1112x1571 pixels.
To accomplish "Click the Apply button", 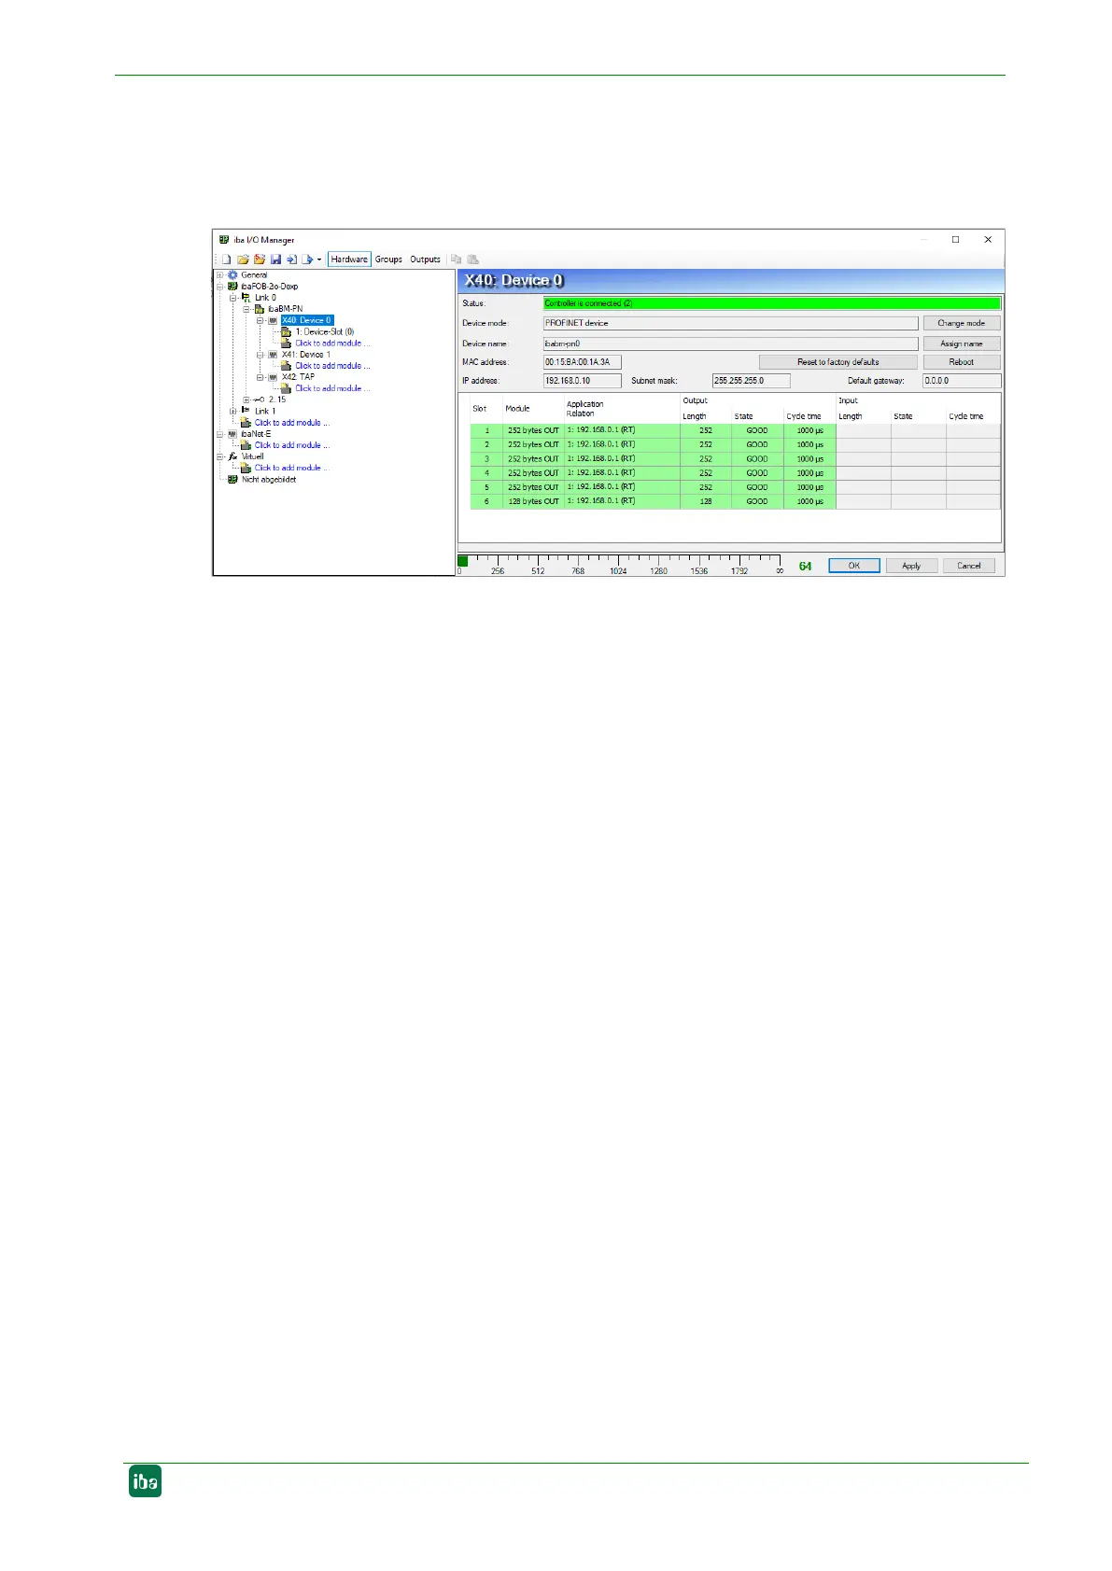I will click(x=911, y=566).
